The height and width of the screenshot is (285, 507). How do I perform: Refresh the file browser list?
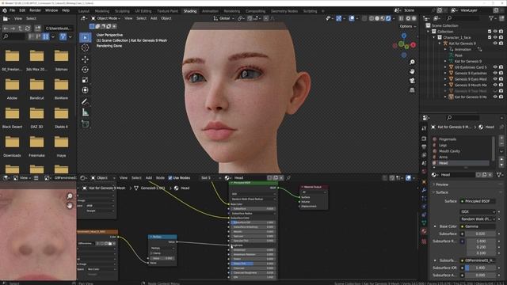tap(28, 28)
